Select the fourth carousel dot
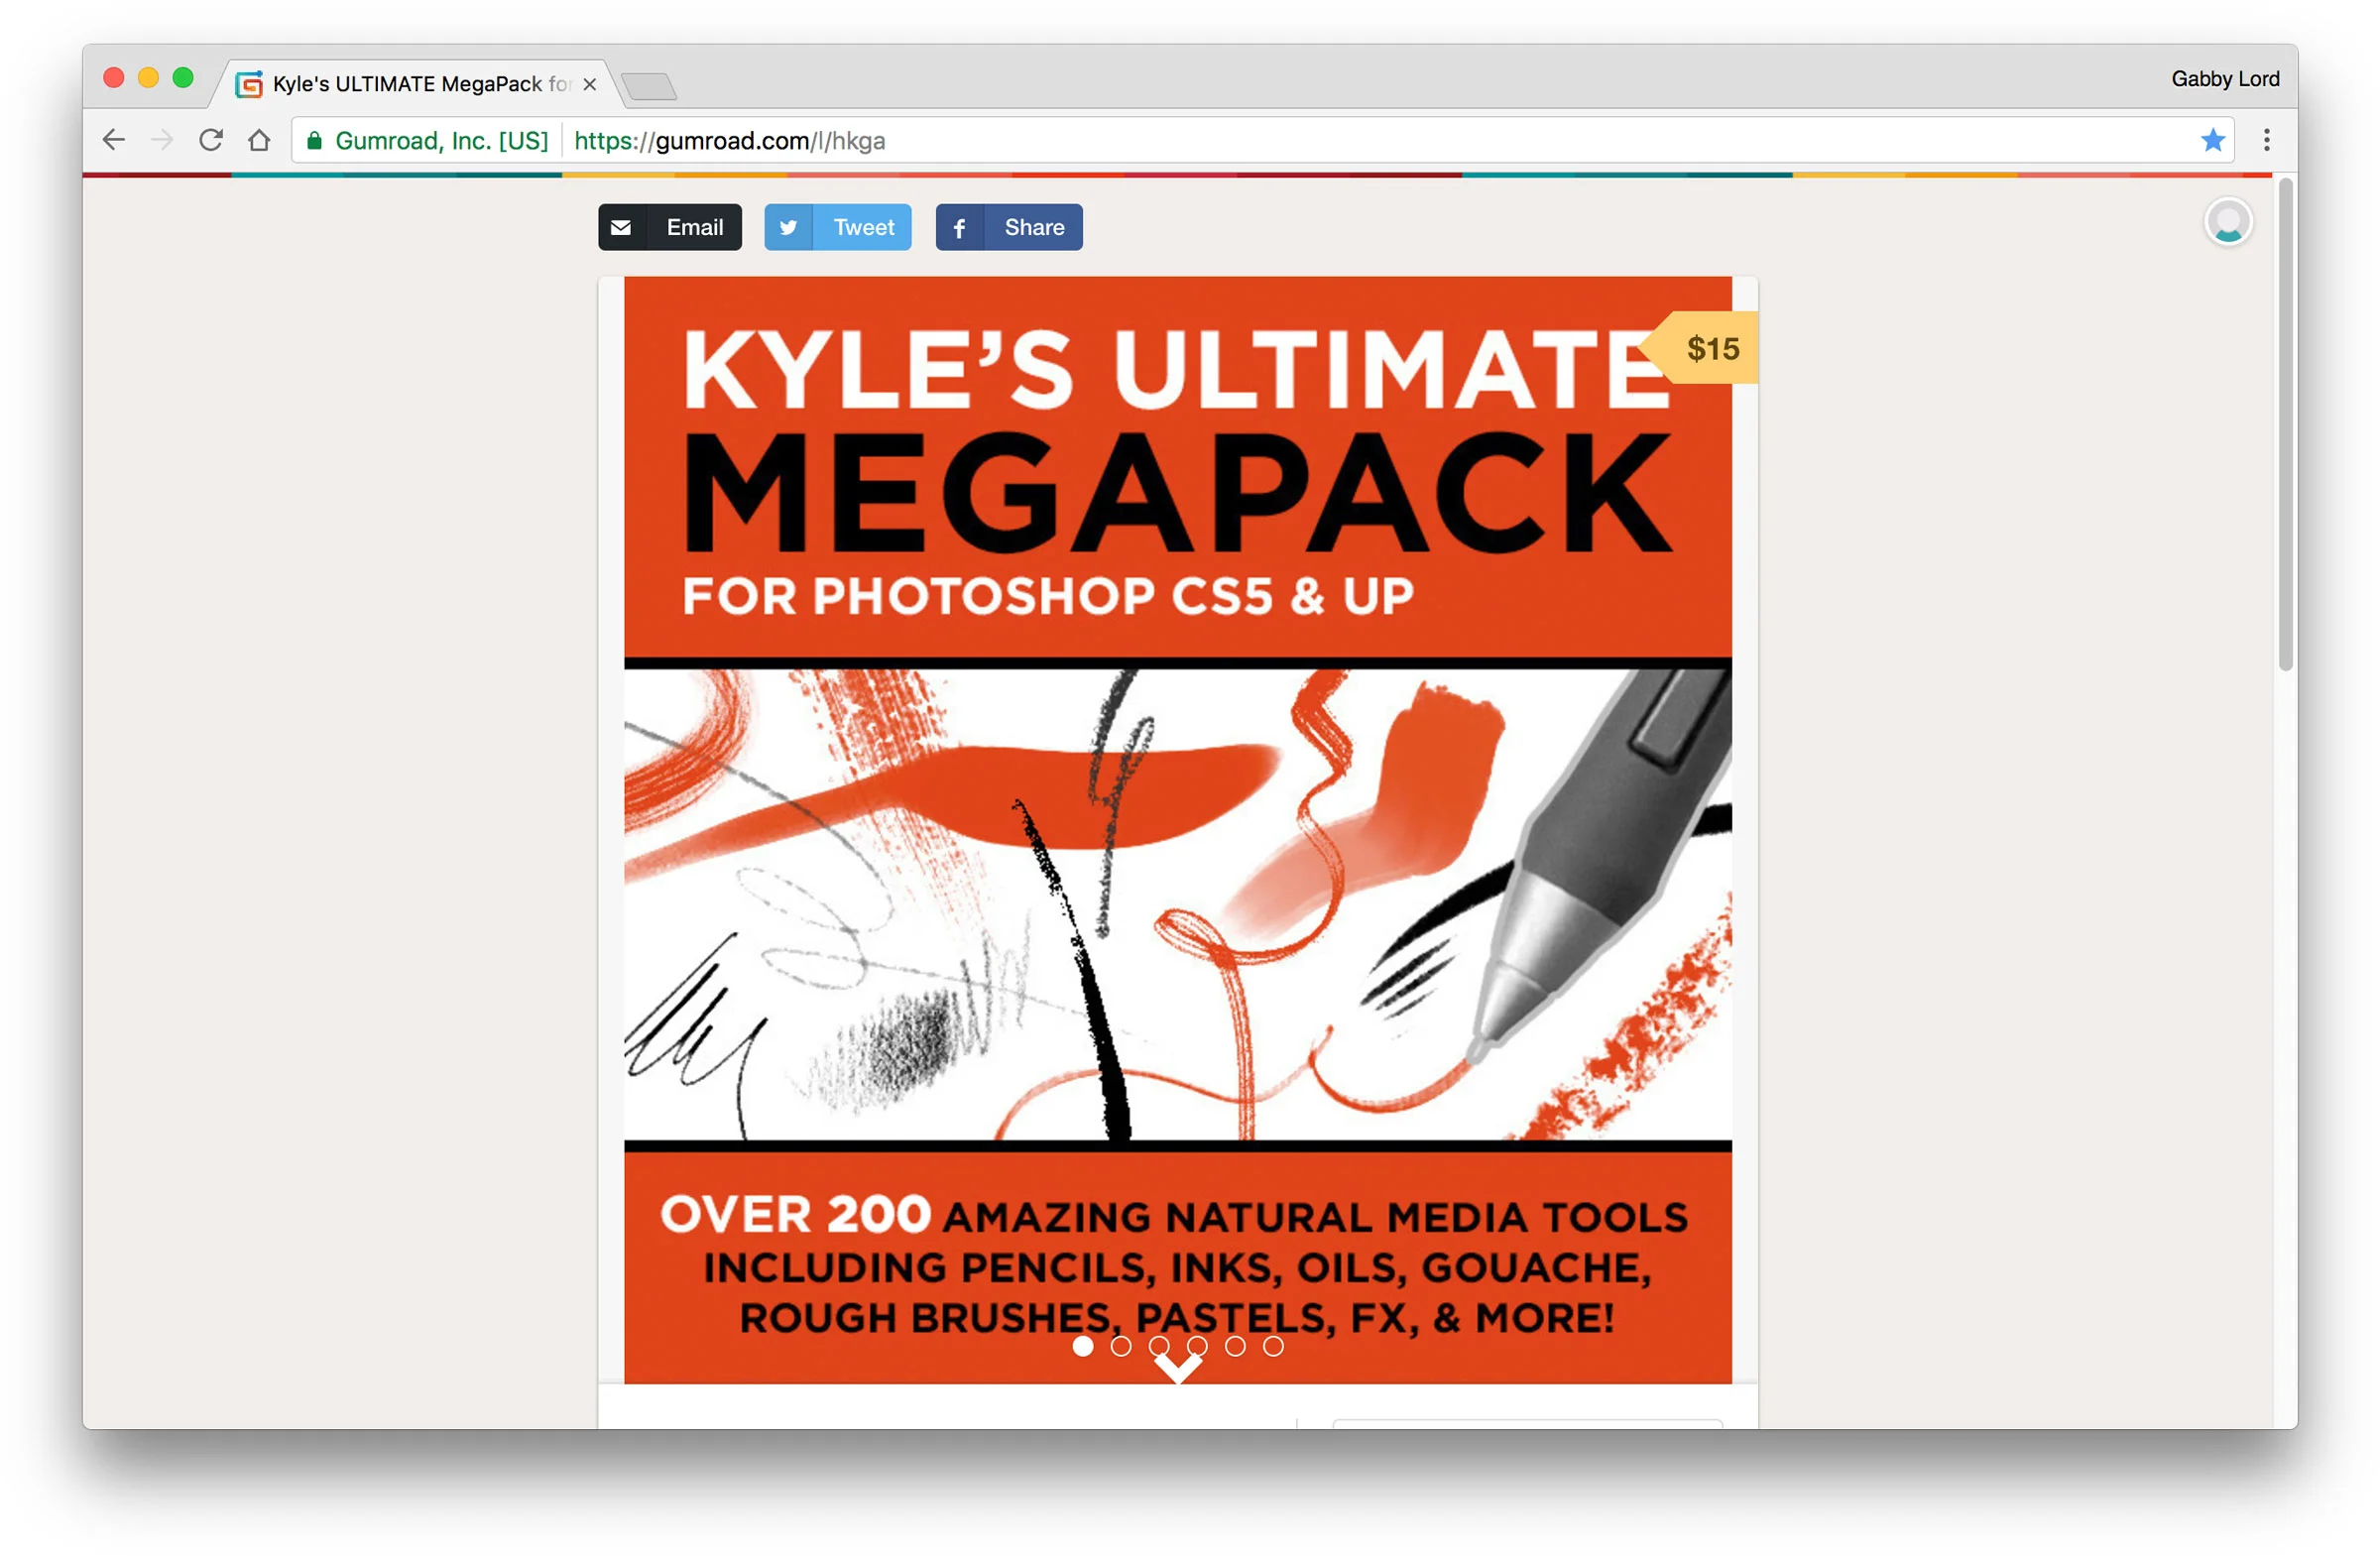This screenshot has height=1556, width=2380. point(1197,1347)
